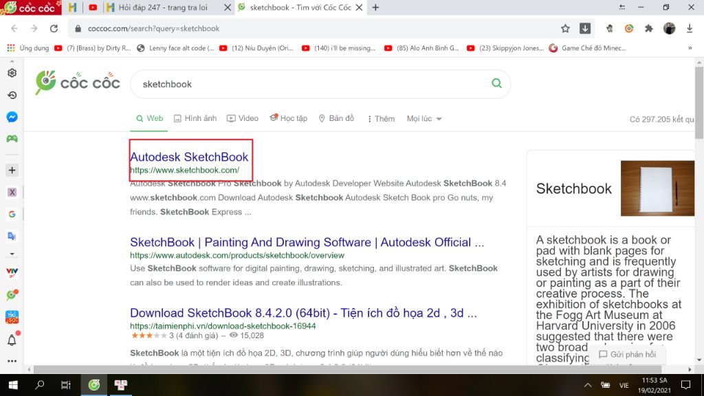Switch to Học tập tab

pos(288,118)
